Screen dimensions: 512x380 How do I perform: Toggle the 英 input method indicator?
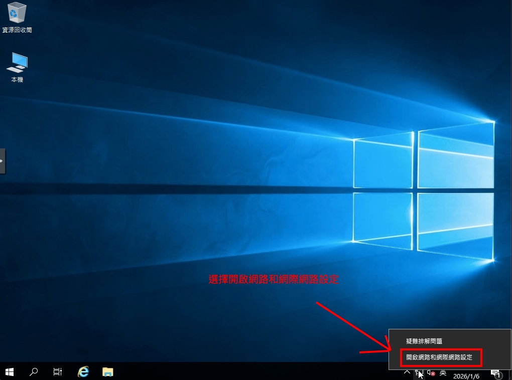click(443, 372)
